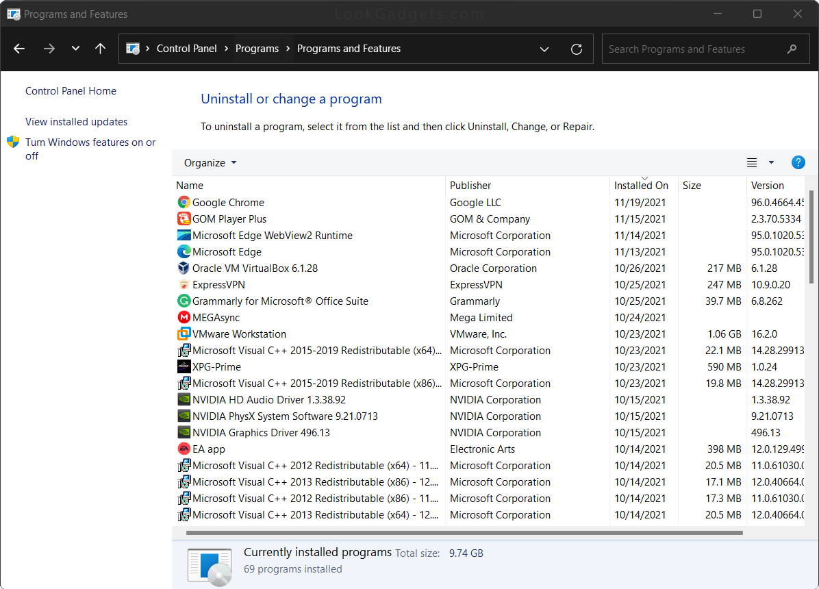Viewport: 819px width, 589px height.
Task: Go to Control Panel via breadcrumb
Action: [x=187, y=49]
